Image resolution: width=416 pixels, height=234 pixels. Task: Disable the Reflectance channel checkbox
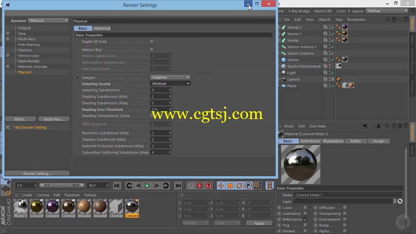(x=305, y=219)
